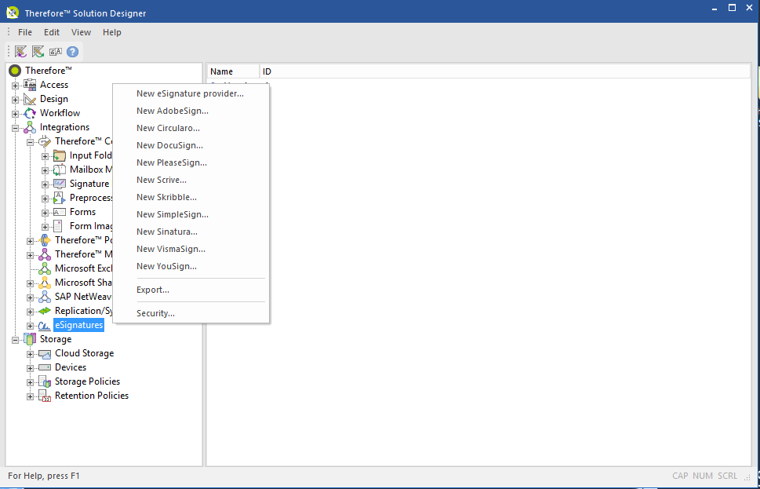Collapse the Storage tree node
This screenshot has height=489, width=760.
pyautogui.click(x=16, y=340)
